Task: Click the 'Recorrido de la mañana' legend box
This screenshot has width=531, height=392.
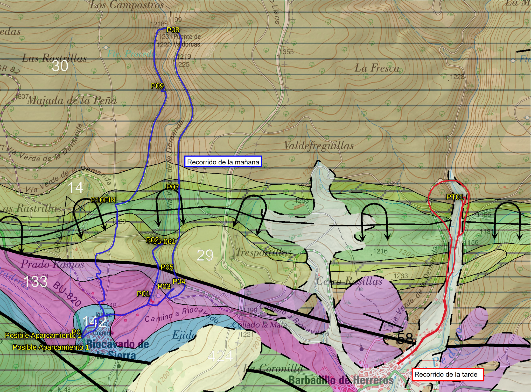Action: [223, 162]
